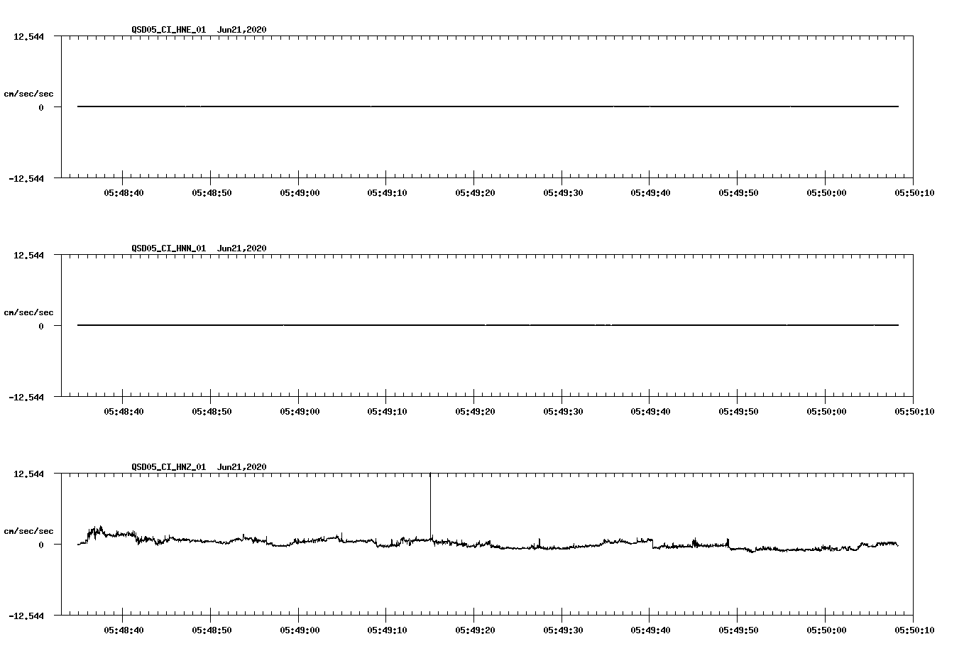Click the 05:48:40 time label under the HNE plot
Viewport: 964px width, 656px height.
[124, 192]
